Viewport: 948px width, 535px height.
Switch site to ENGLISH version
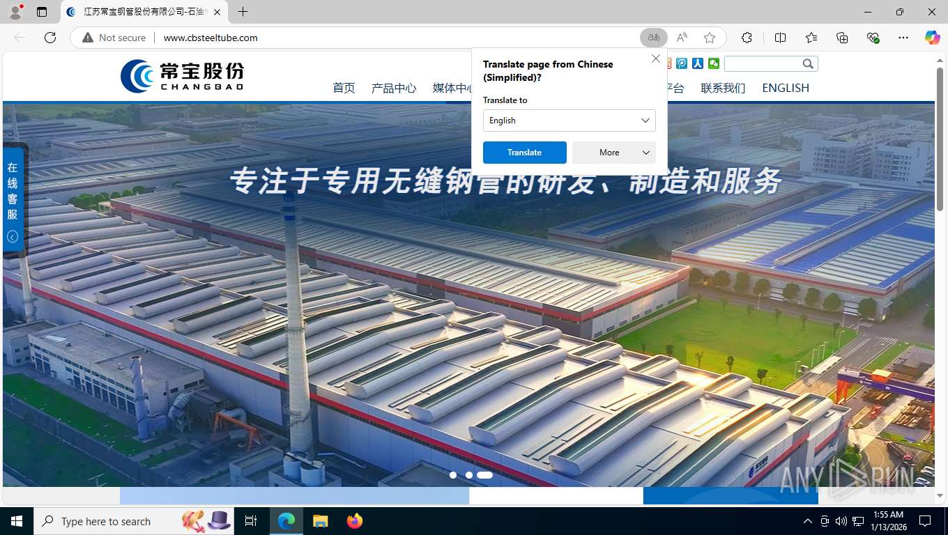[x=786, y=88]
